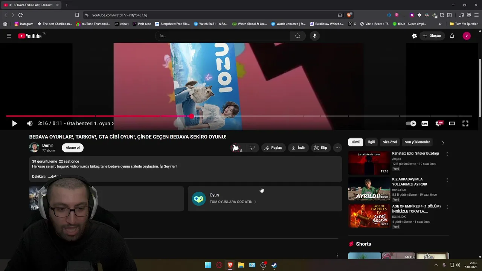
Task: Click the 'Oluştur' create button
Action: [432, 36]
